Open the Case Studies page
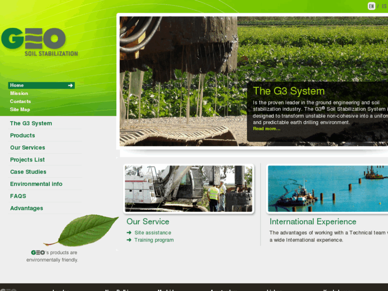388x291 pixels. 28,172
